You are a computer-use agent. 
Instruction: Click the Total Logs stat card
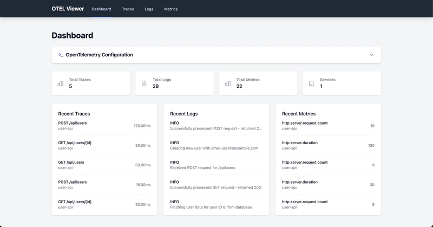click(x=174, y=83)
